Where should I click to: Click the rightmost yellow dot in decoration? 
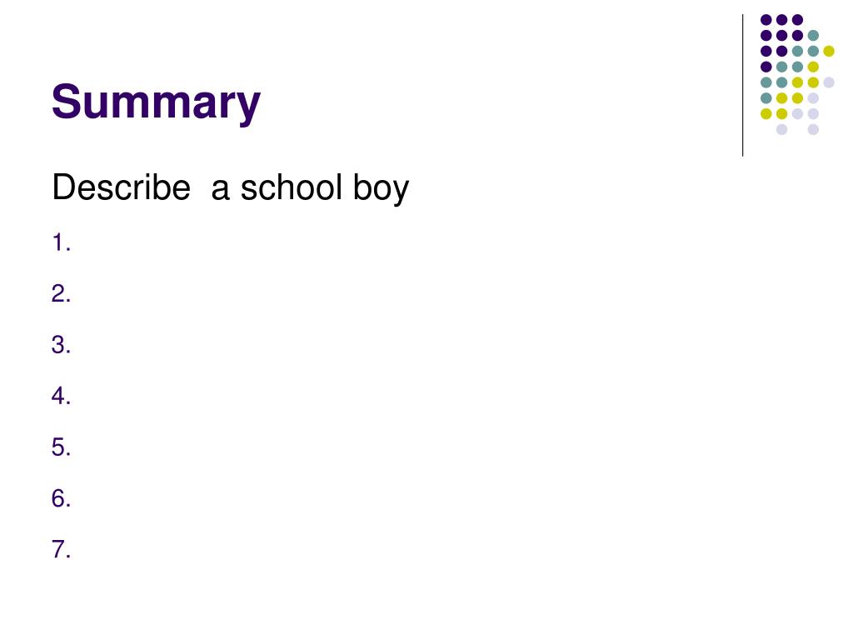(829, 51)
